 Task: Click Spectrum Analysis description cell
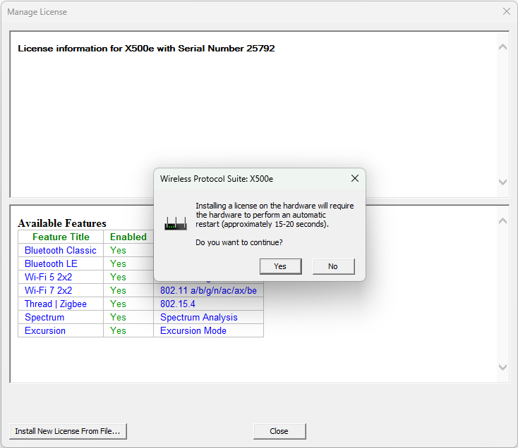click(208, 317)
